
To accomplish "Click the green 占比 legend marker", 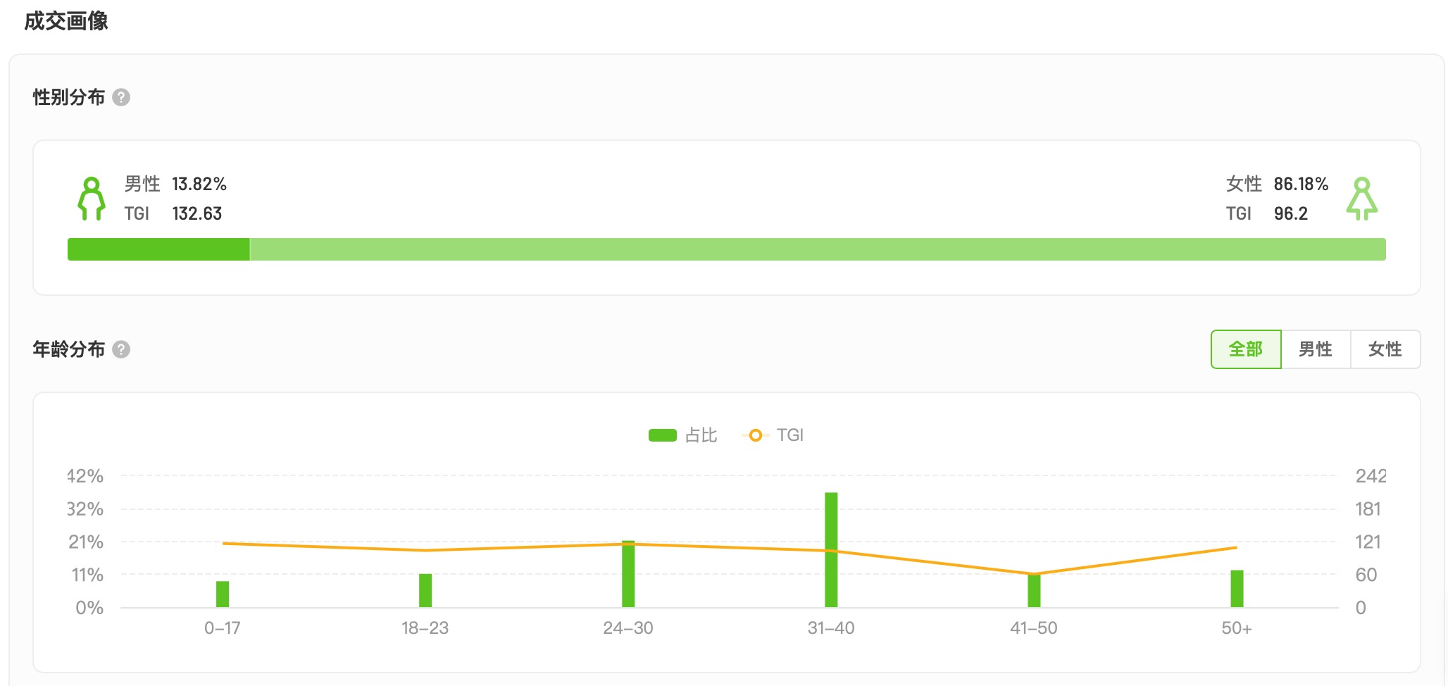I will click(x=662, y=435).
